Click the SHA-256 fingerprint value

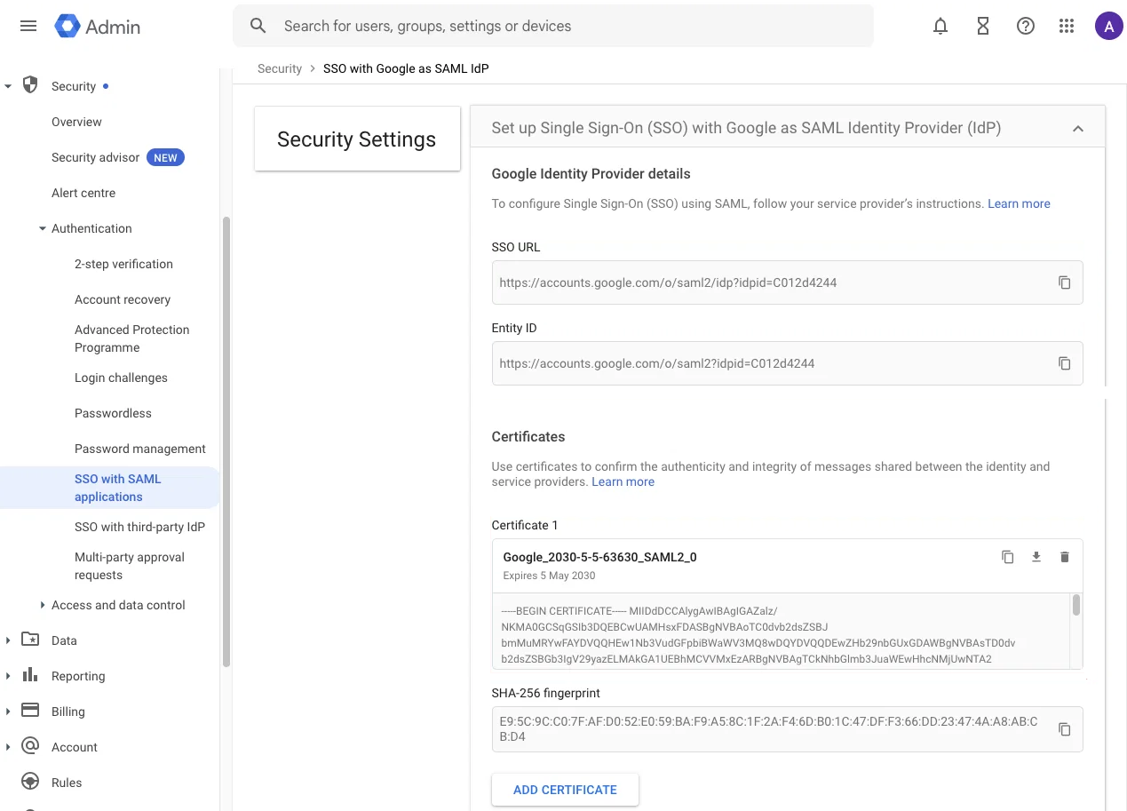click(768, 729)
